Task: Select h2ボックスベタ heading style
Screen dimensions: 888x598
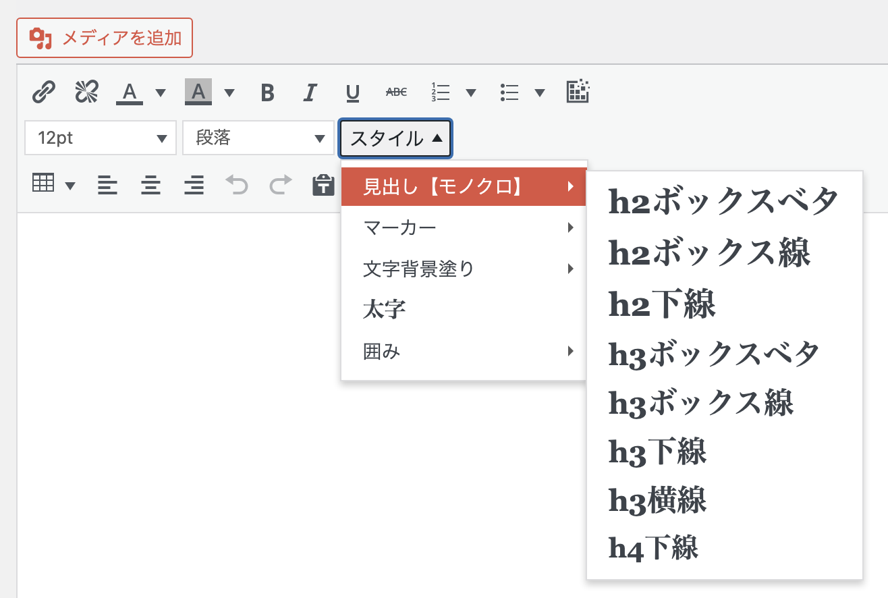Action: (x=724, y=201)
